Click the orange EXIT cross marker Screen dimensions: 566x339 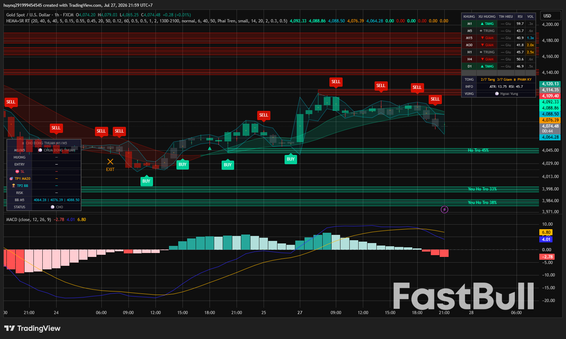(x=110, y=162)
